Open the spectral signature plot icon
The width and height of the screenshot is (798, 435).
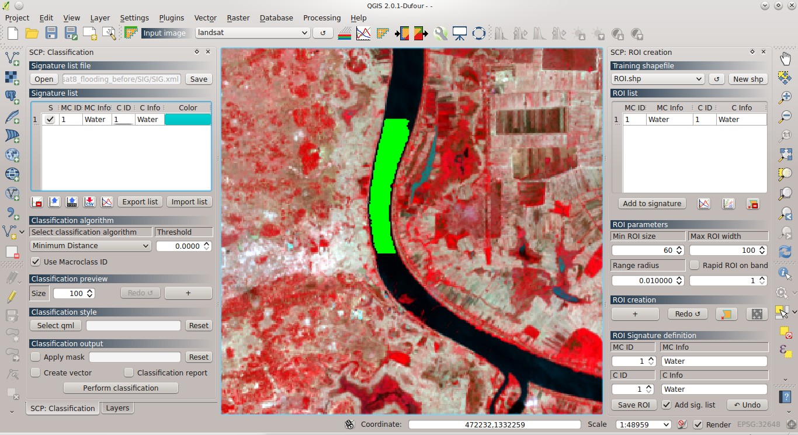(x=364, y=33)
